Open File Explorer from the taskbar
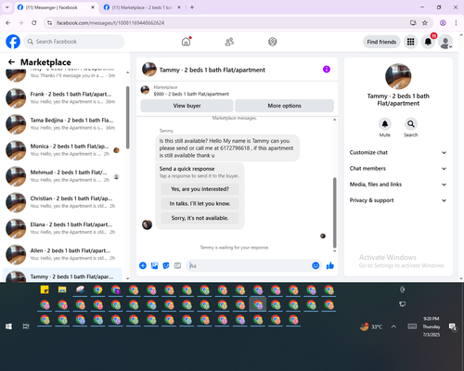 [x=62, y=289]
